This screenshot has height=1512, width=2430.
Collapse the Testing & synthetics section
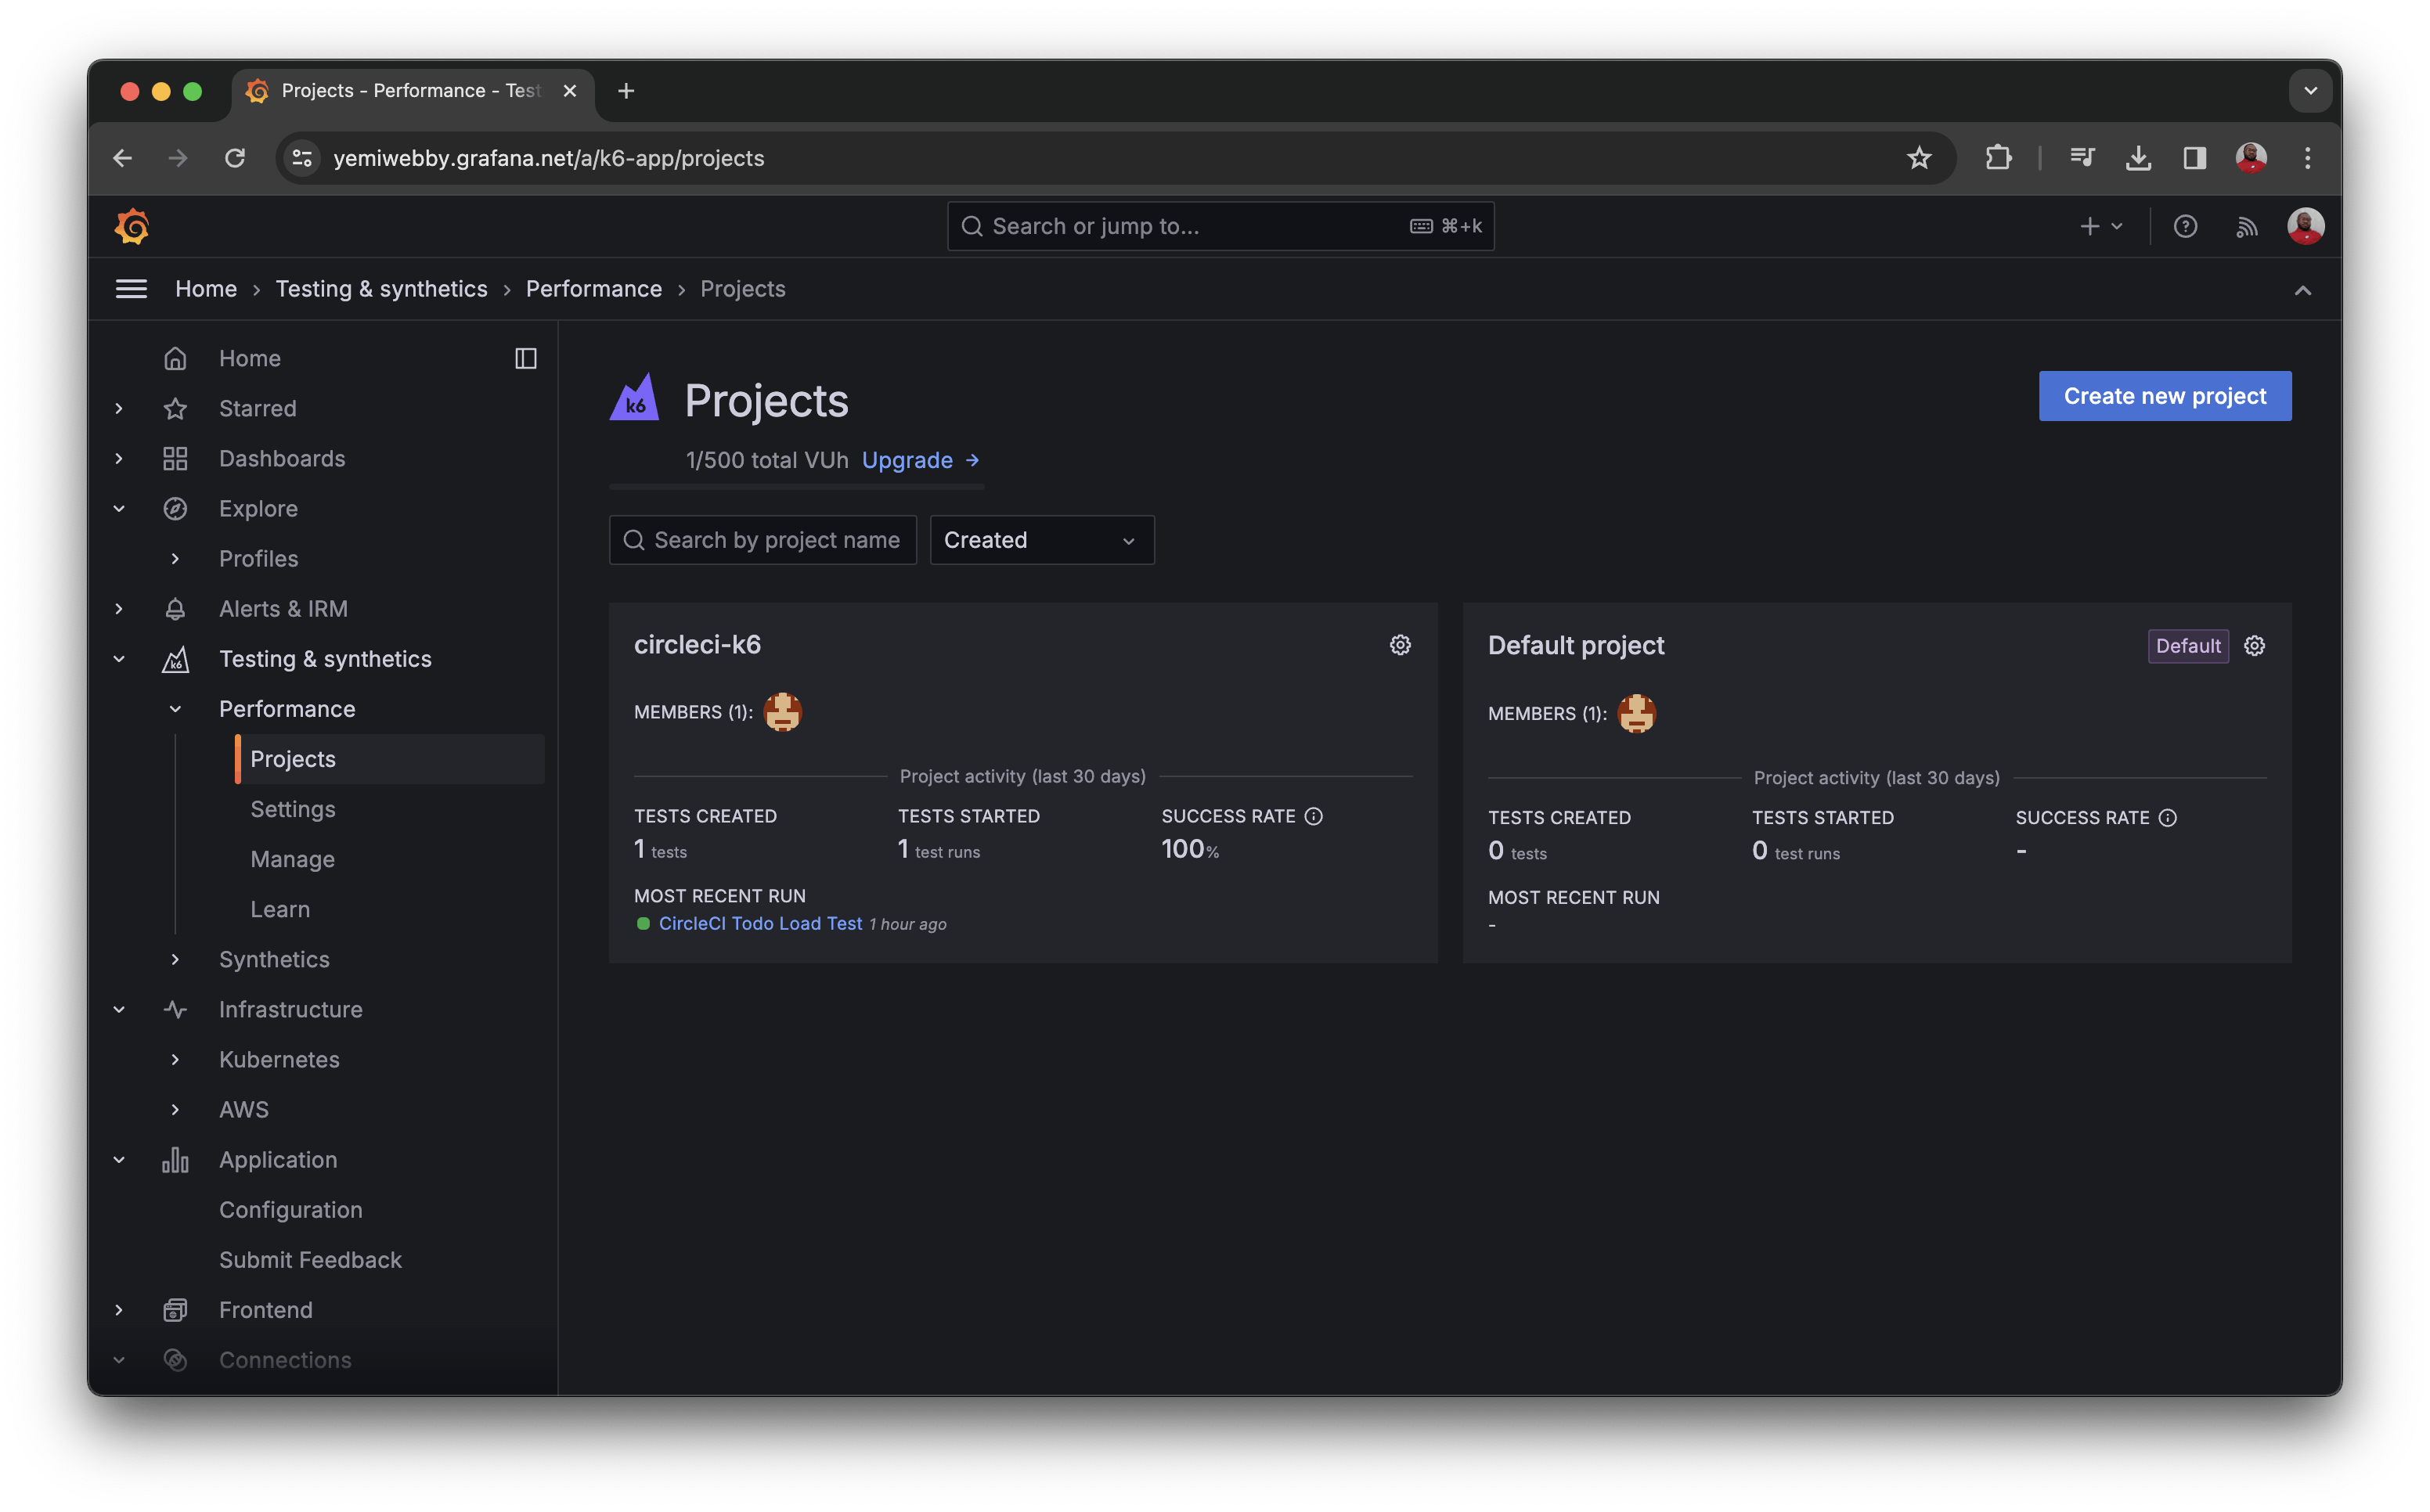(x=119, y=658)
